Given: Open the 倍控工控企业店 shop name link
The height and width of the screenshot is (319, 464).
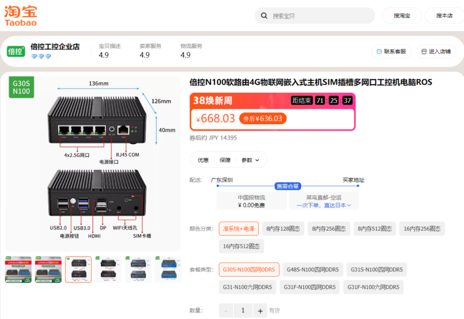Looking at the screenshot, I should point(55,47).
